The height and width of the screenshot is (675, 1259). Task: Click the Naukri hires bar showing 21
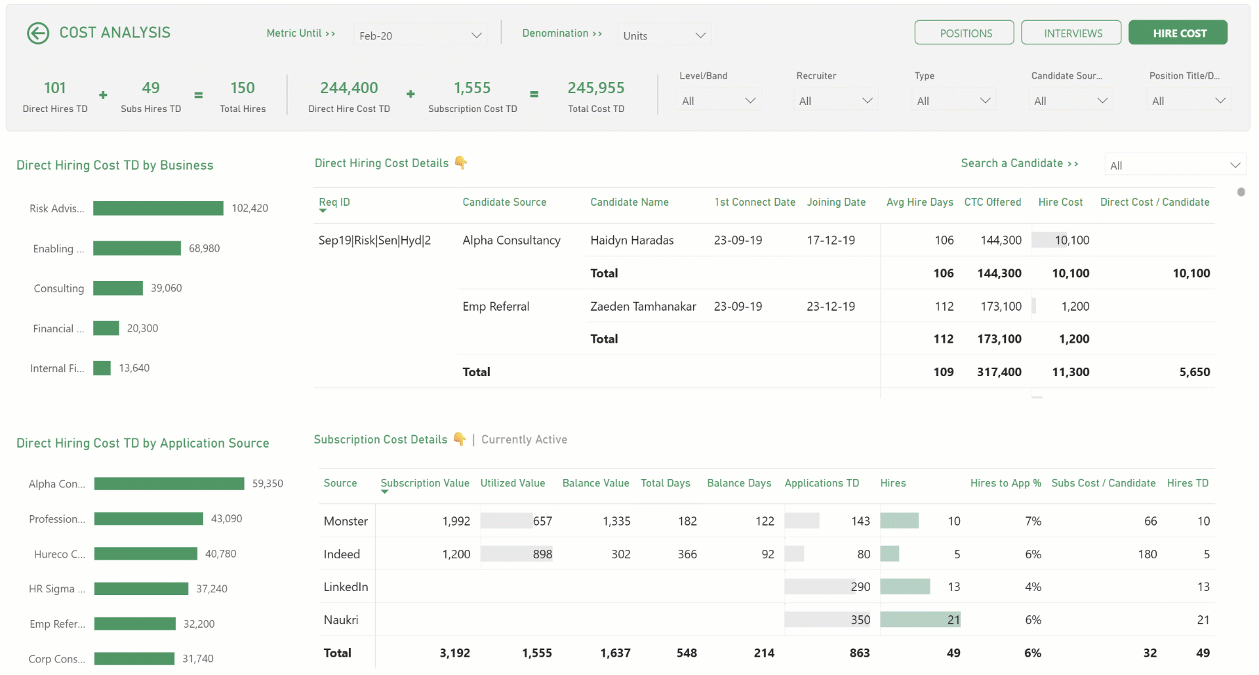tap(920, 619)
